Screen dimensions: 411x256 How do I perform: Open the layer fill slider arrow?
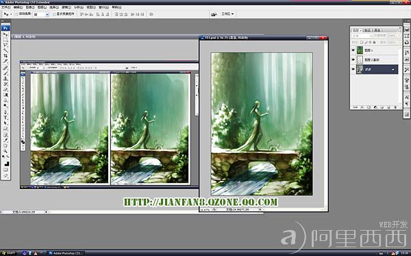pos(399,42)
